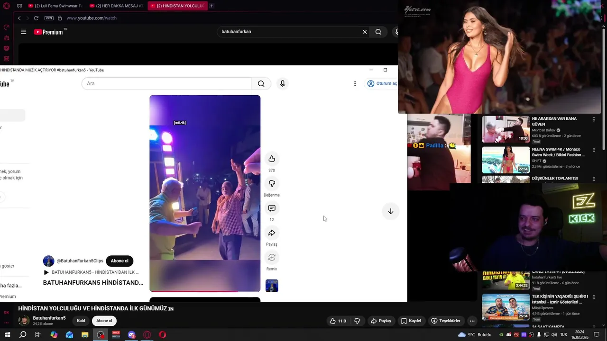Open NEENA SWIM 4K Monaco video thumbnail
The height and width of the screenshot is (341, 607).
(506, 160)
